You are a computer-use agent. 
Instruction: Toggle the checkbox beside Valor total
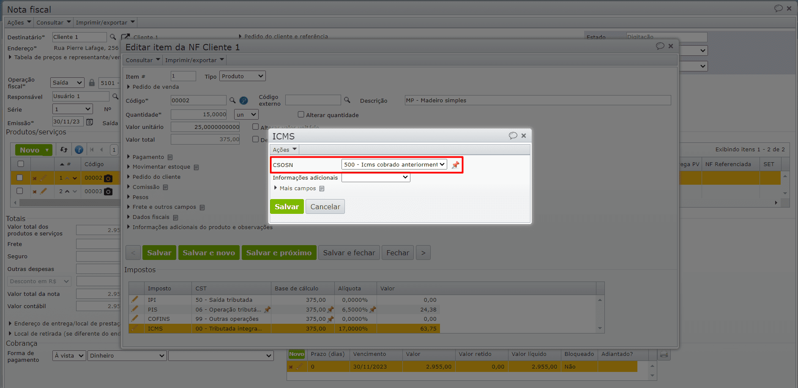[255, 139]
